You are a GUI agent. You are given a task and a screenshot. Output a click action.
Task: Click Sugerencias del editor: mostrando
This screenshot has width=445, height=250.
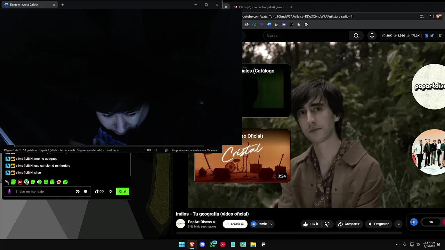98,150
